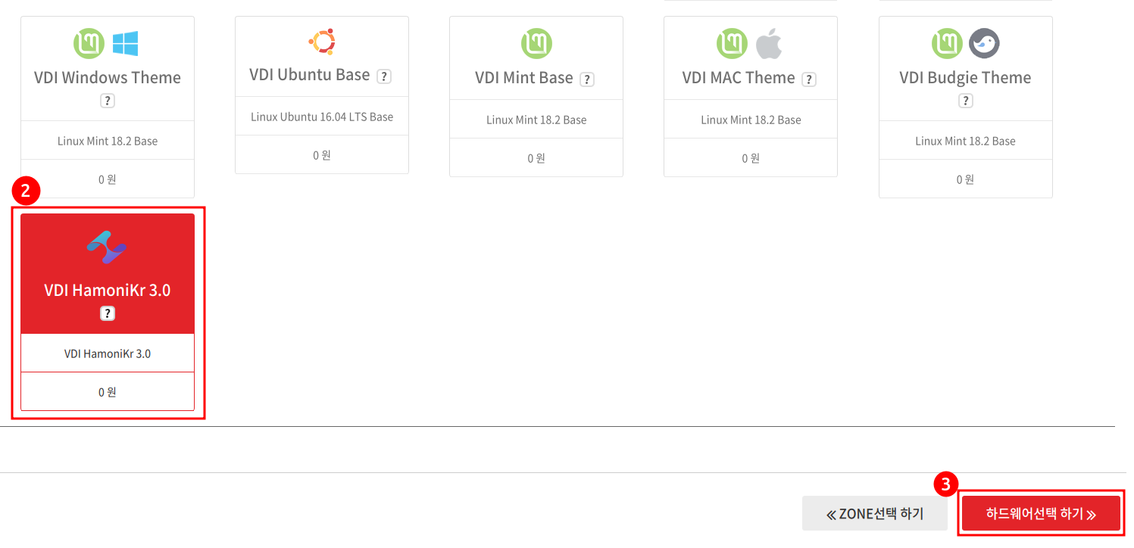Open help for VDI MAC Theme
Image resolution: width=1134 pixels, height=548 pixels.
[x=809, y=79]
